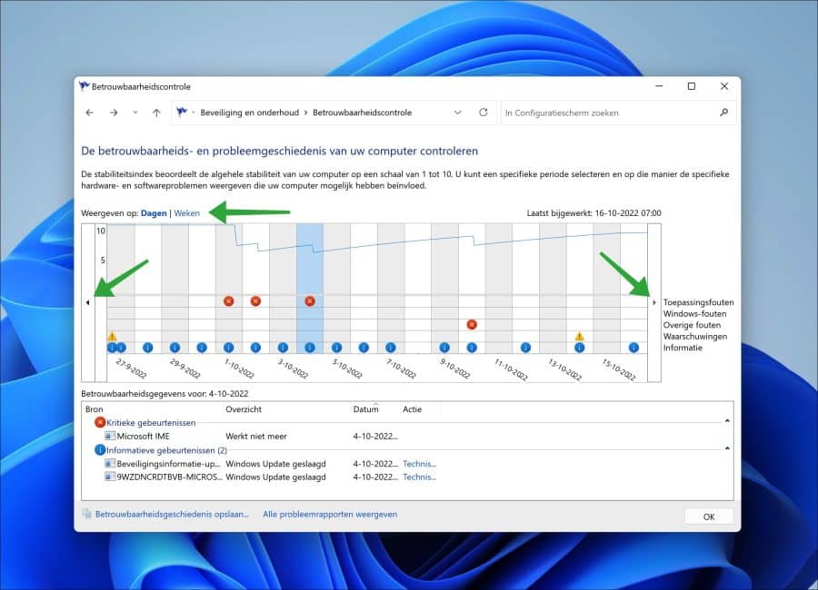
Task: Click the 'Kritieke gebeurtenissen' group header
Action: coord(151,423)
